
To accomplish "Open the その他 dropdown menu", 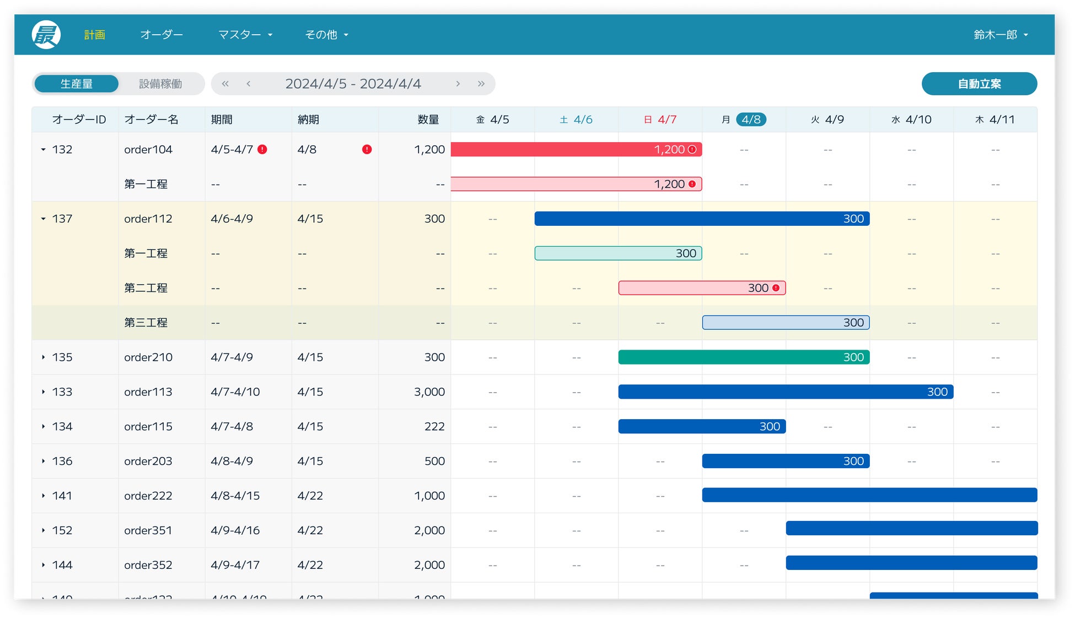I will tap(326, 35).
